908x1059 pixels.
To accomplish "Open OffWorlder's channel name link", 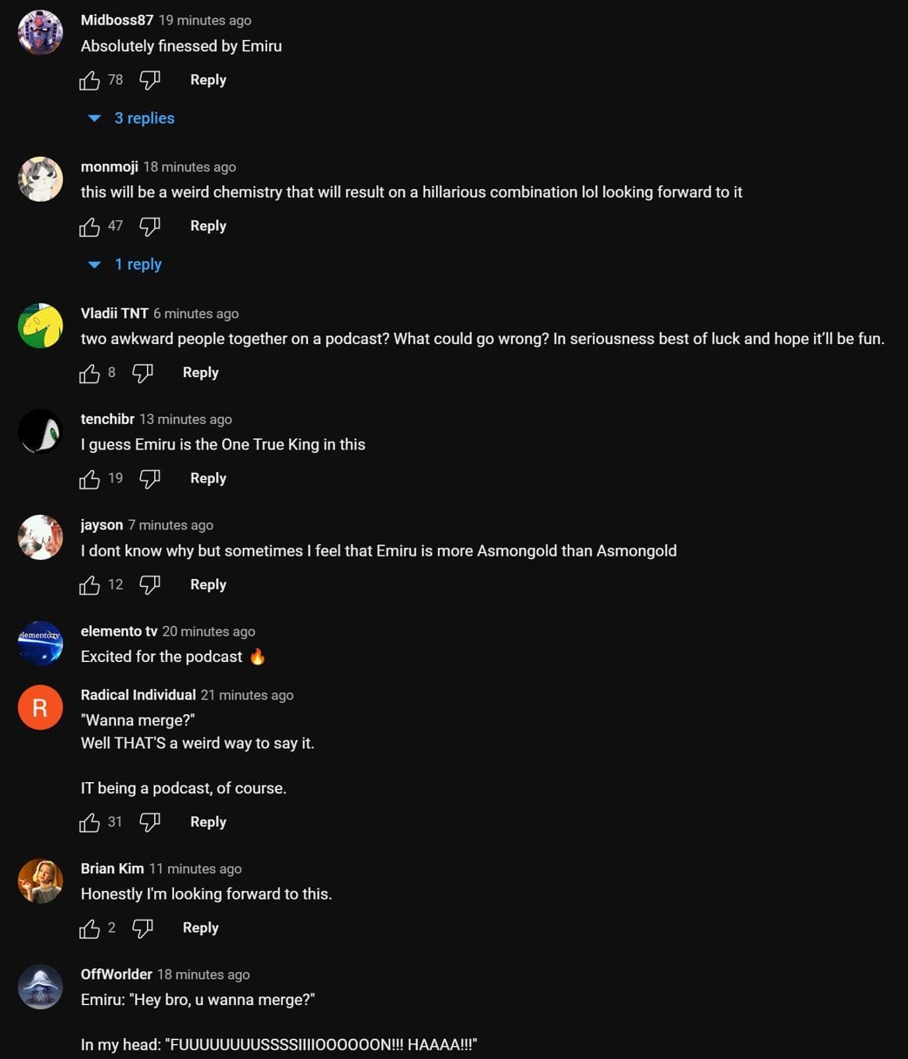I will click(116, 975).
